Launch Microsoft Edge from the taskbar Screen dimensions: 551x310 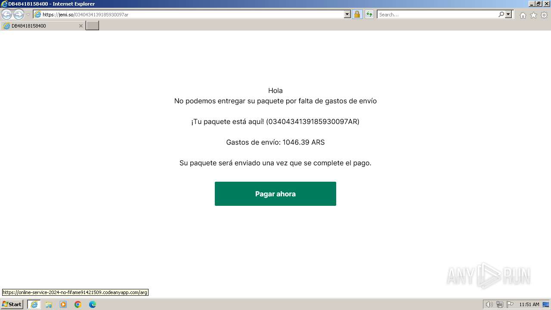[x=93, y=304]
